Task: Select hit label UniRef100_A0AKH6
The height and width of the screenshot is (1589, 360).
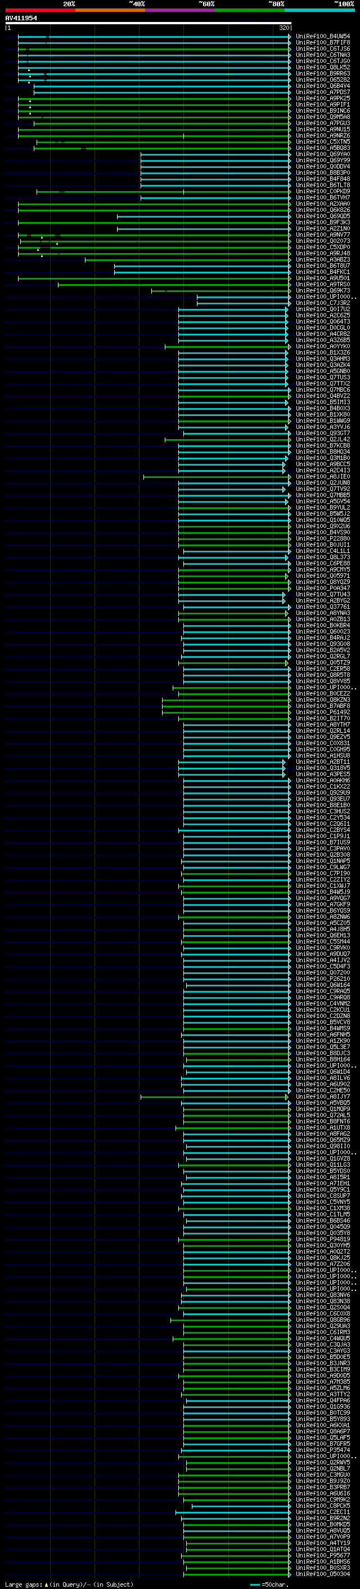Action: pos(323,780)
